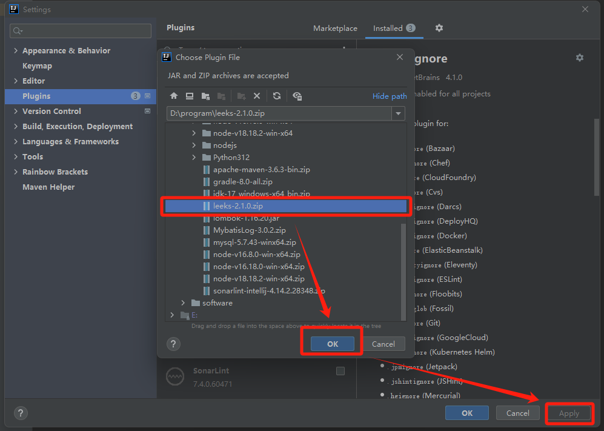Click the archive icon beside gradle-8.0-all.zip
The height and width of the screenshot is (431, 604).
point(207,182)
